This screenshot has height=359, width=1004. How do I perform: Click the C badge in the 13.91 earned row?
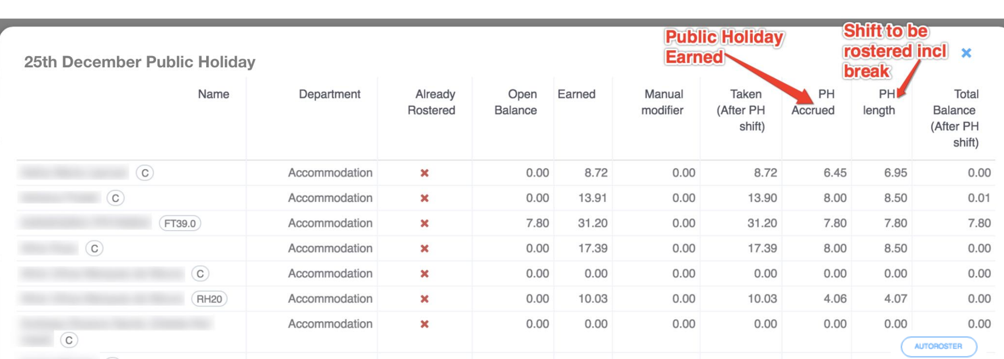(x=116, y=198)
